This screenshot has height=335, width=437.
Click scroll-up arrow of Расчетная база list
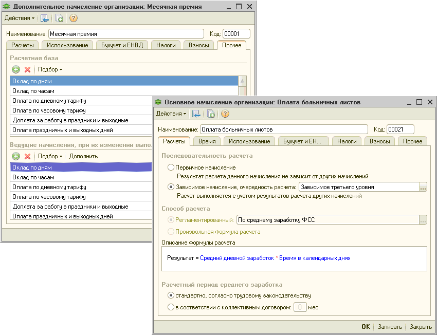tap(243, 81)
